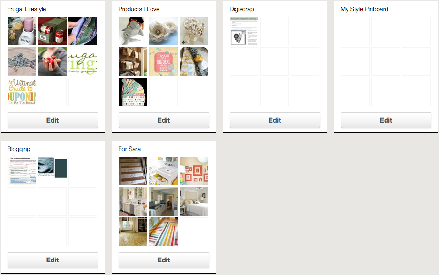Open My Style Pinboard title link
Image resolution: width=439 pixels, height=275 pixels.
click(x=364, y=9)
